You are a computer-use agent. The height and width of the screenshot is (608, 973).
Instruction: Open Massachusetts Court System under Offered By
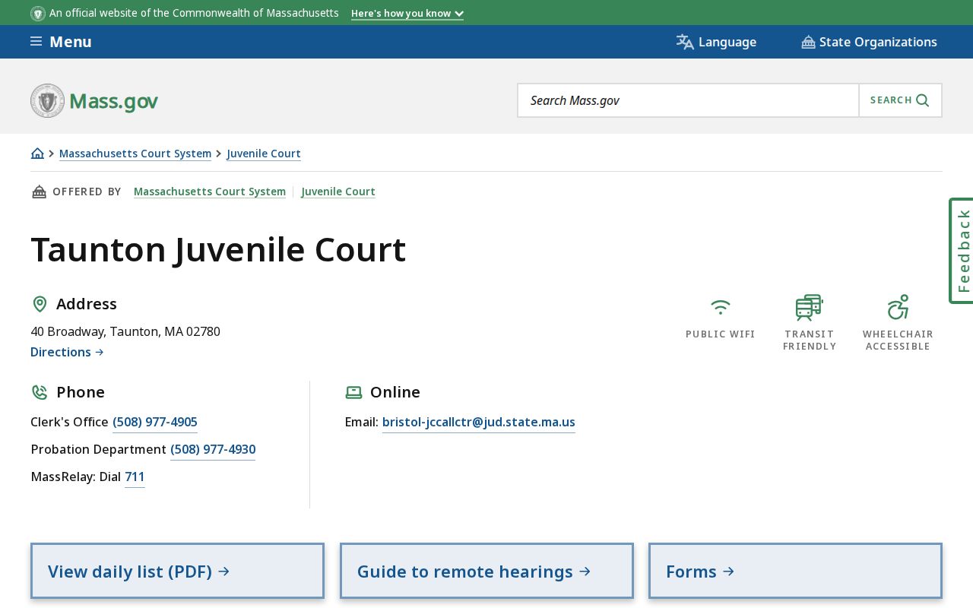[x=210, y=192]
